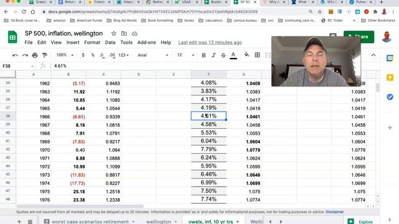Open vwelx, inf, 10 yr trs tab menu

[238, 222]
